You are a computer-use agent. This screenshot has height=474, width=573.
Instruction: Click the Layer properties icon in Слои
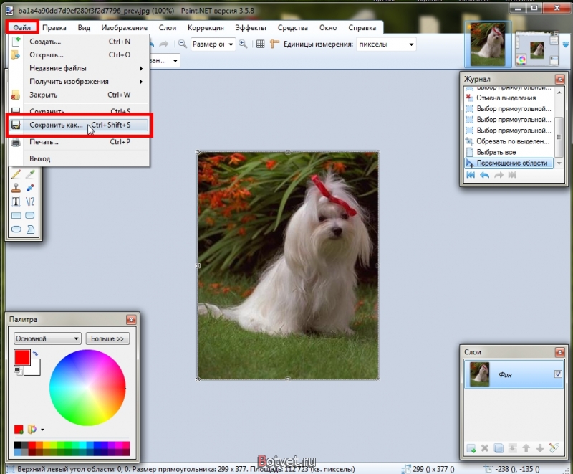[554, 448]
